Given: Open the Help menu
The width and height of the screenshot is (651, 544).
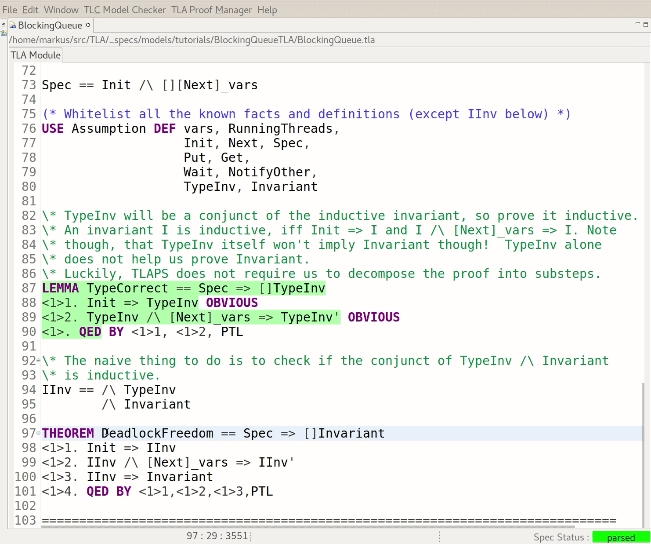Looking at the screenshot, I should pyautogui.click(x=267, y=10).
